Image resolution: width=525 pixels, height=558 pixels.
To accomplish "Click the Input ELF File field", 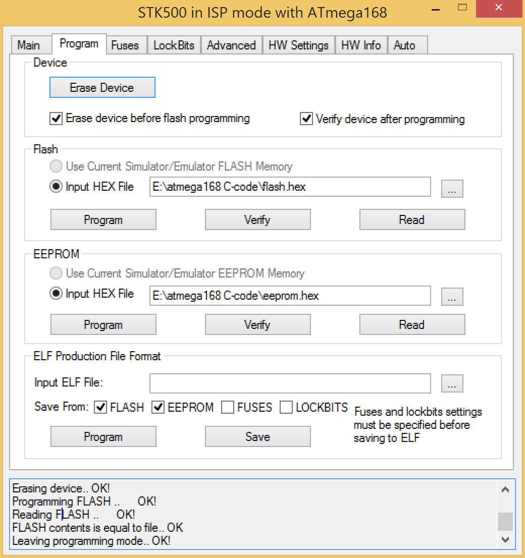I will pos(290,383).
